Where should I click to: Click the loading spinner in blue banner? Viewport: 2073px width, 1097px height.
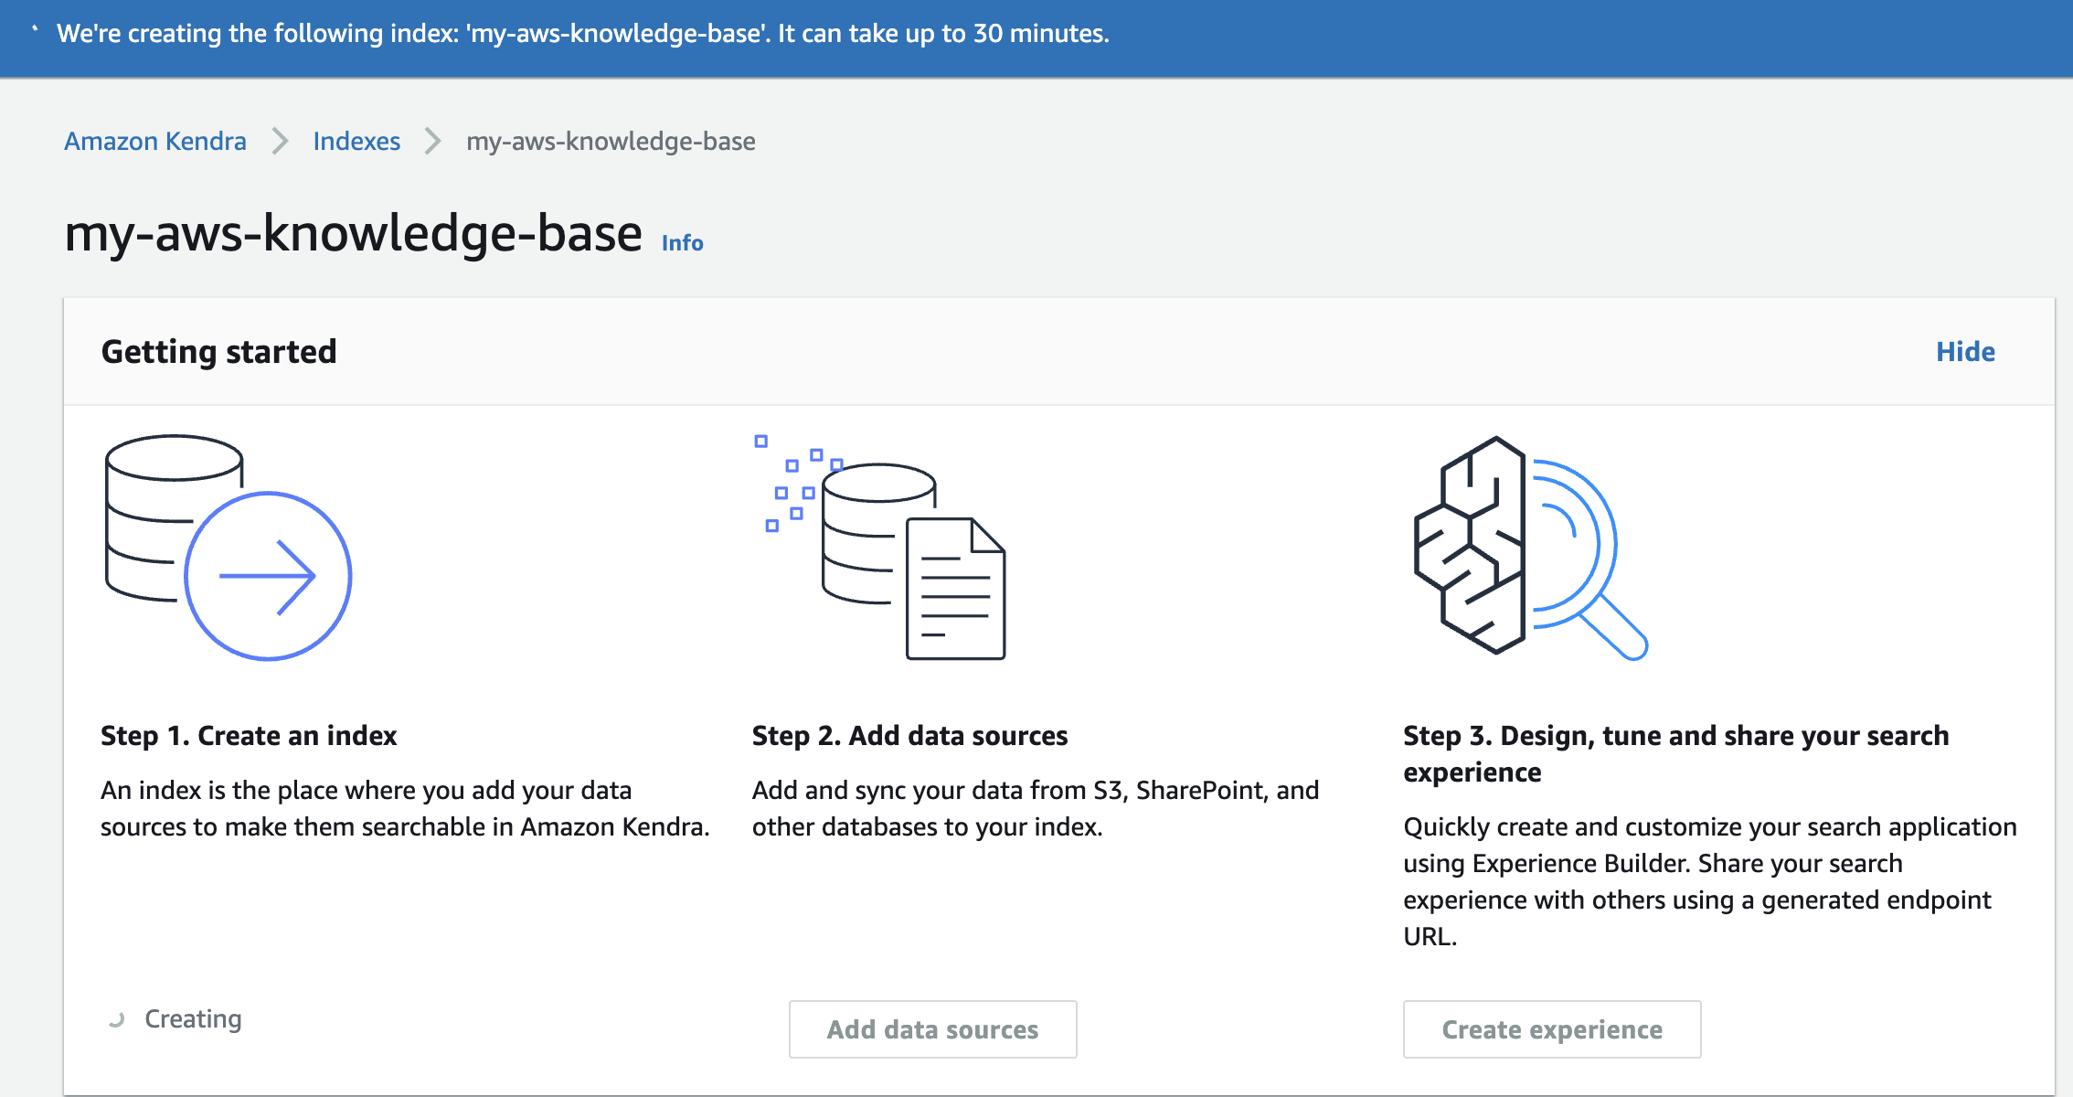coord(35,30)
